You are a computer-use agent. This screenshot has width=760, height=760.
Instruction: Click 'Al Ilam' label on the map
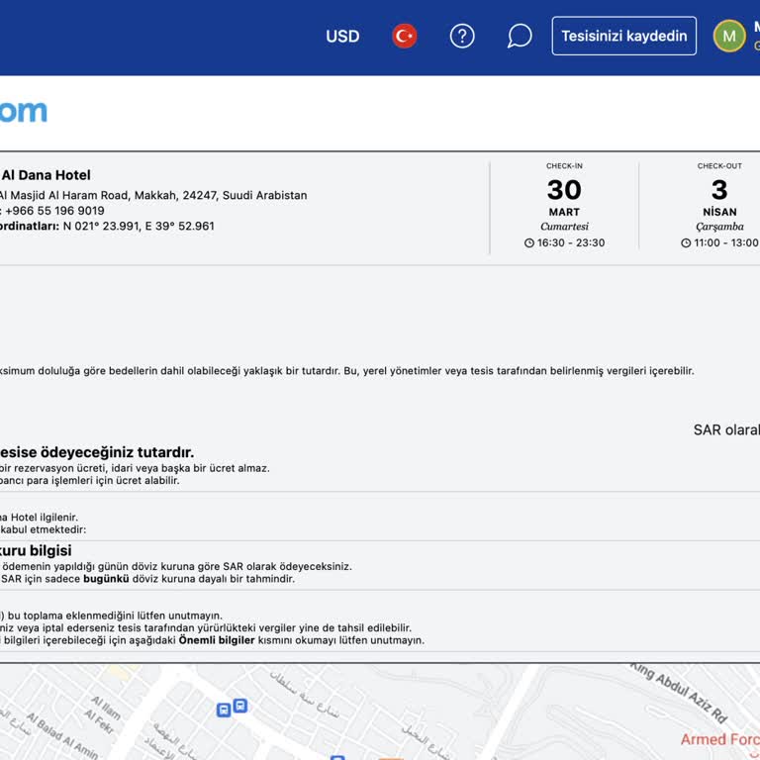106,709
